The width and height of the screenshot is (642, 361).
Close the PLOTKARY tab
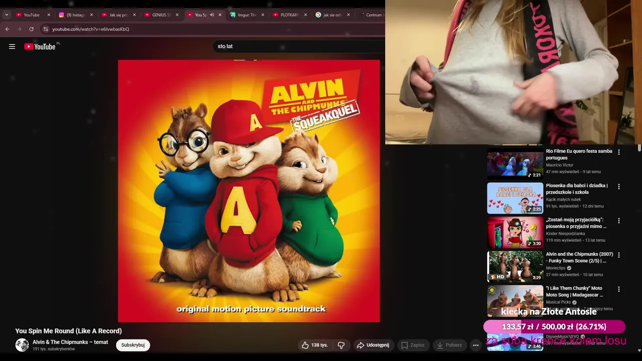pos(305,15)
